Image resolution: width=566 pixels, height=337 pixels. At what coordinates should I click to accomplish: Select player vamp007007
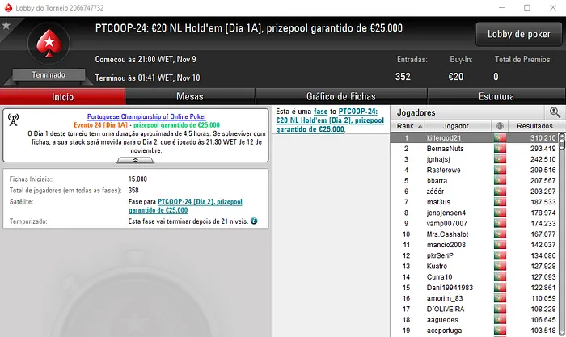coord(447,223)
